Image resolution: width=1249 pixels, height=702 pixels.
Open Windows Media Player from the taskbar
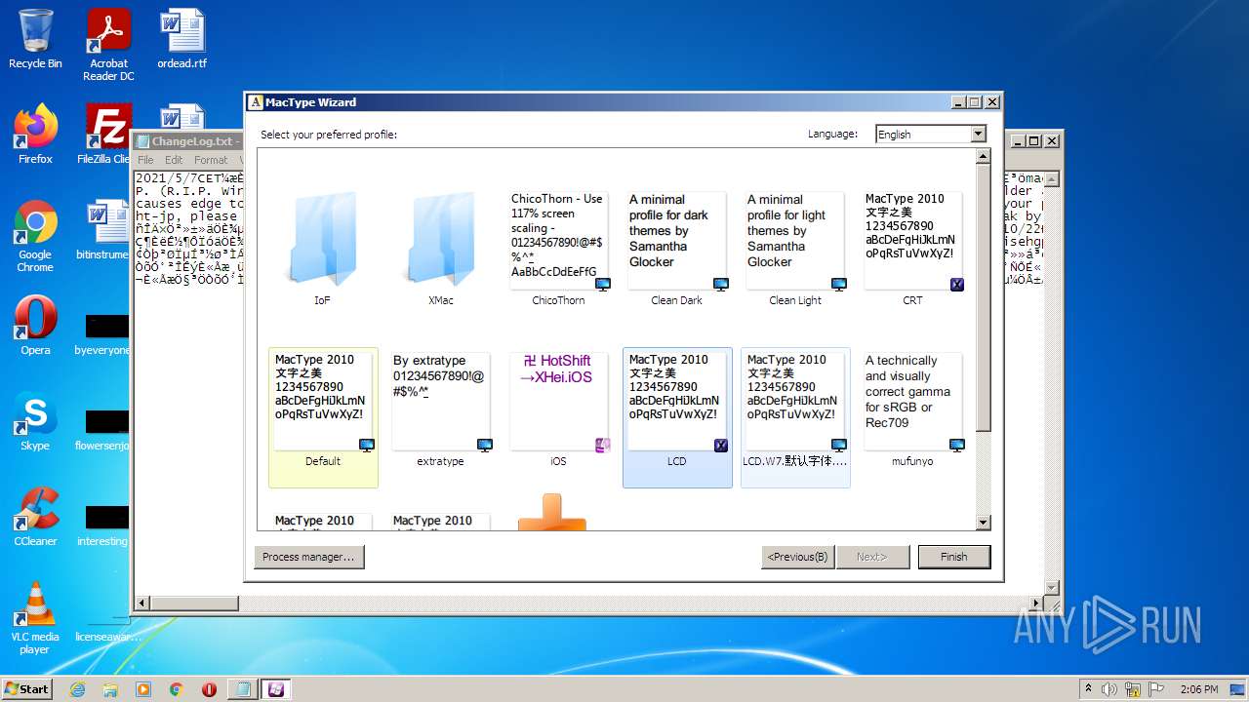point(143,689)
